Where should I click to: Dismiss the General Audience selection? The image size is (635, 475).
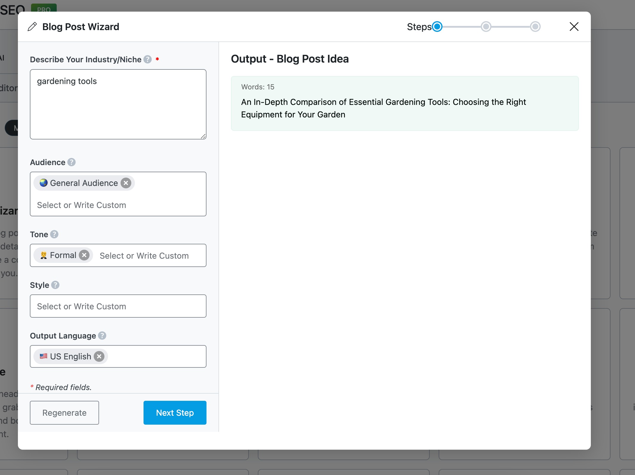(126, 183)
